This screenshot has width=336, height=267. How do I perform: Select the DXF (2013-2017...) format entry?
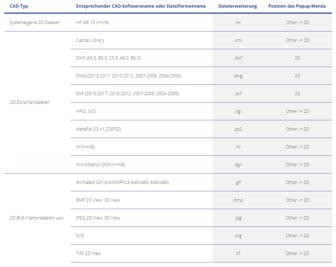point(127,93)
